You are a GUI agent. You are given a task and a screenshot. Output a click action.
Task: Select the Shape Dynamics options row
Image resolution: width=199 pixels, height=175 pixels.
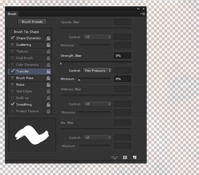pos(30,38)
